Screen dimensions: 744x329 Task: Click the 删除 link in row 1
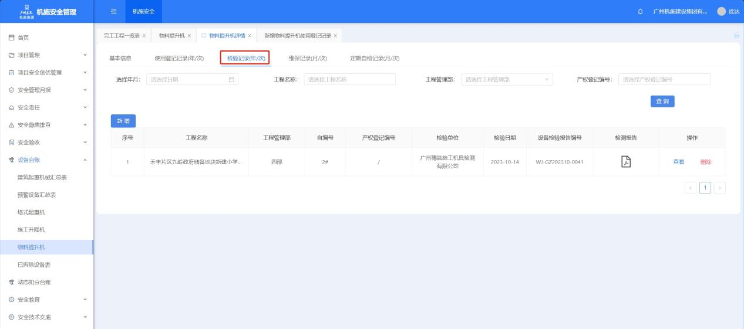point(705,162)
